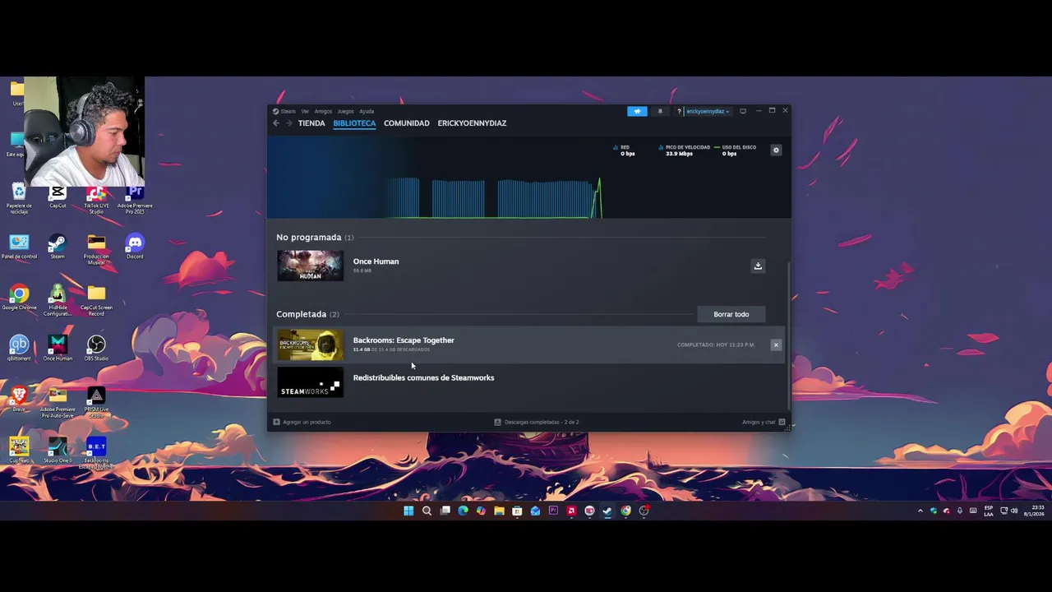Open the erickyoennydiaz account dropdown
The width and height of the screenshot is (1052, 592).
pyautogui.click(x=708, y=111)
